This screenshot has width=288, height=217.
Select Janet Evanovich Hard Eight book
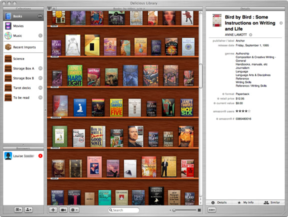click(x=75, y=75)
